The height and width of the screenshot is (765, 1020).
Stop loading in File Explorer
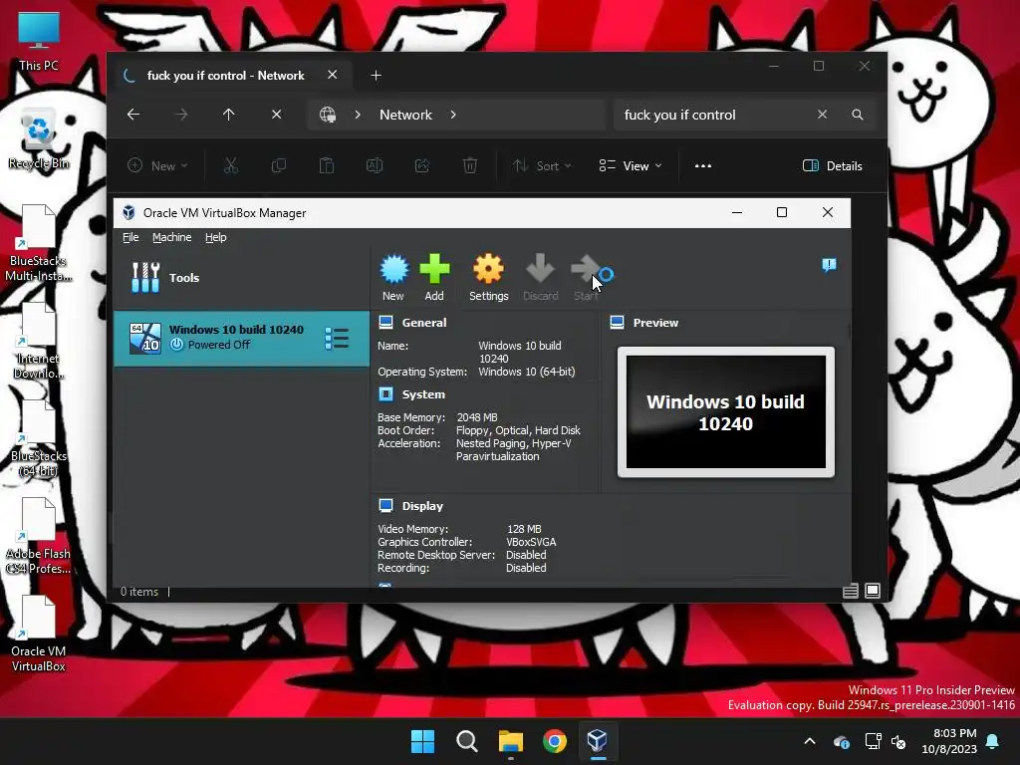pyautogui.click(x=277, y=115)
